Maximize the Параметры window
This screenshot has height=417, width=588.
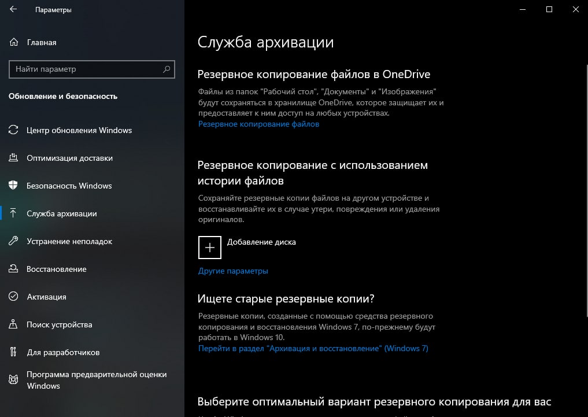[x=549, y=9]
